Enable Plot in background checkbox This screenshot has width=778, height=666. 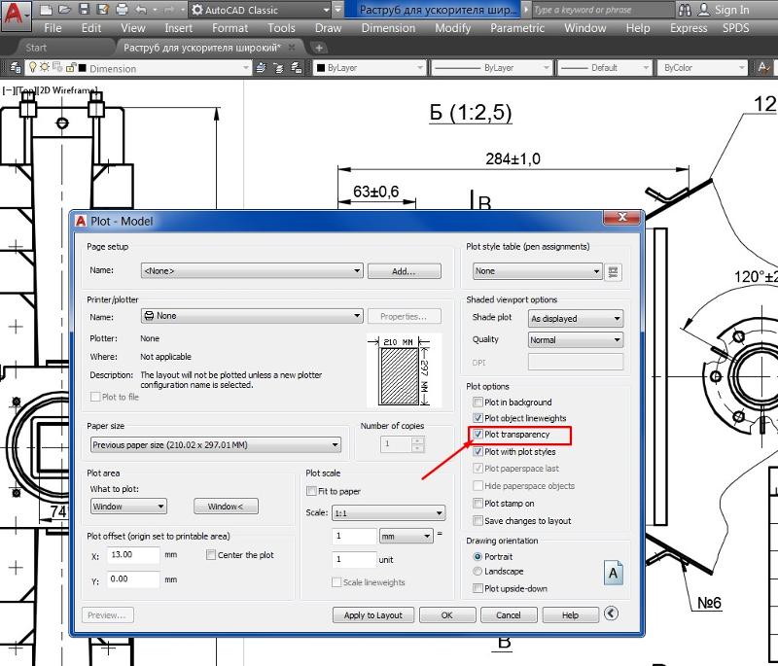477,402
